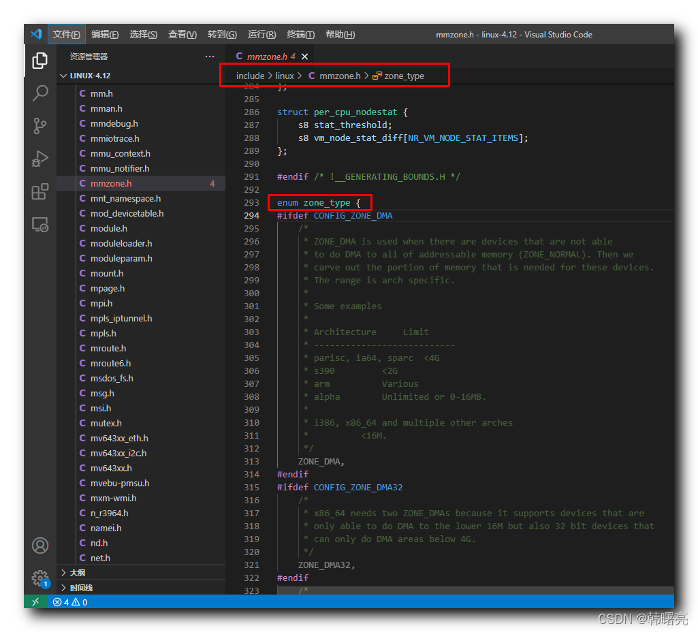Viewport: 698px width, 632px height.
Task: Click the linux breadcrumb segment
Action: [285, 76]
